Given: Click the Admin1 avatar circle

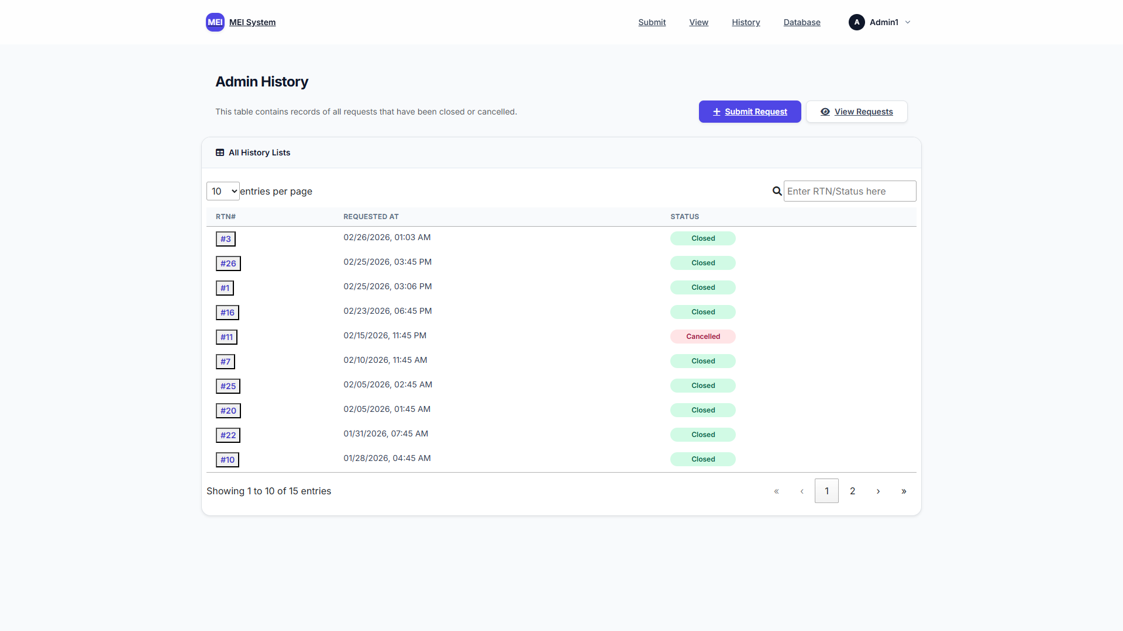Looking at the screenshot, I should pyautogui.click(x=856, y=22).
